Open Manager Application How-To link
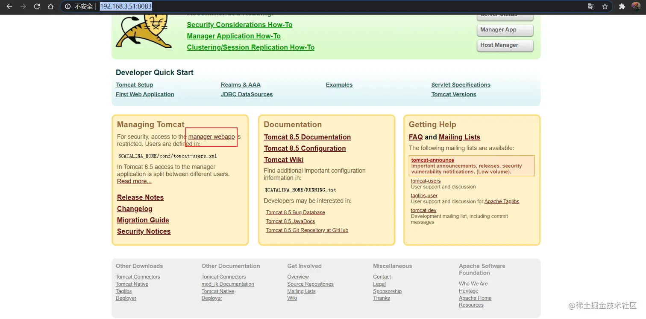Image resolution: width=646 pixels, height=319 pixels. [234, 36]
